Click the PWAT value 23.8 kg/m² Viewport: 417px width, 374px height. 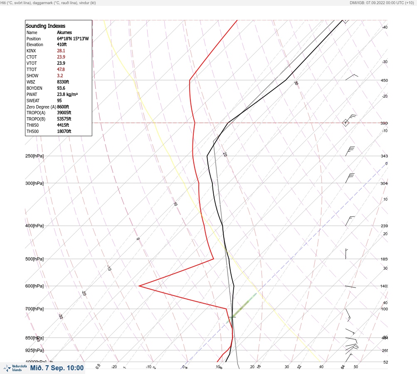(x=67, y=94)
